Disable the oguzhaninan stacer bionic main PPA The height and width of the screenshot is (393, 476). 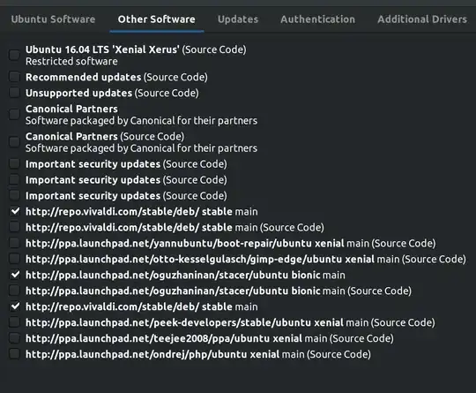[x=14, y=275]
